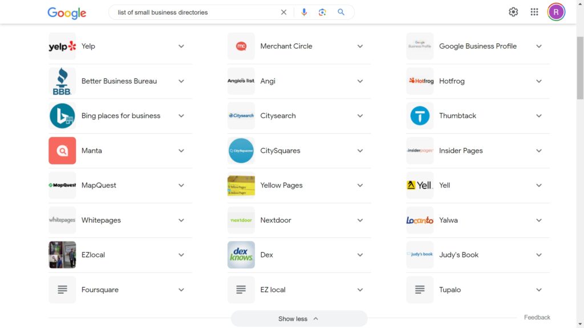
Task: Open your Google account profile menu
Action: click(x=556, y=11)
